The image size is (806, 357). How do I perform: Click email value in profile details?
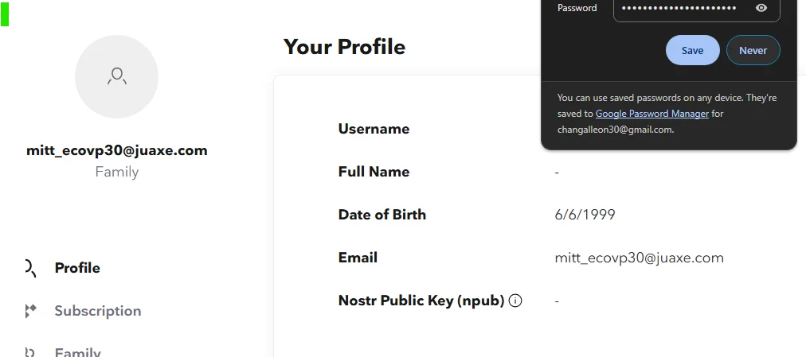tap(639, 258)
